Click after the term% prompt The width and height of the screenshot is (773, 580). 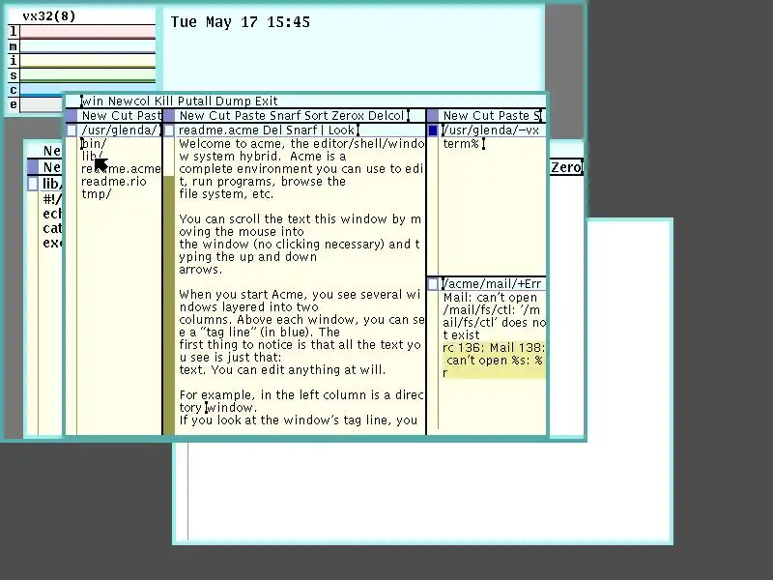(484, 144)
